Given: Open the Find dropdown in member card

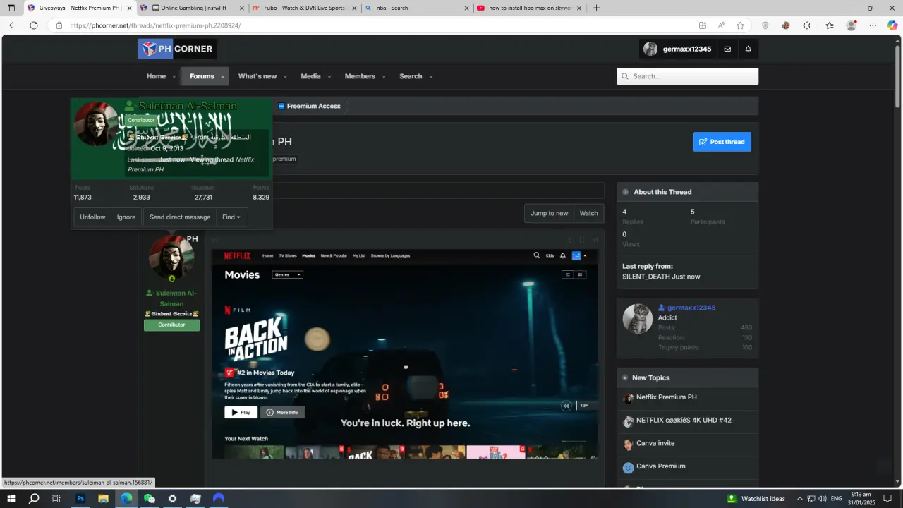Looking at the screenshot, I should (x=231, y=217).
